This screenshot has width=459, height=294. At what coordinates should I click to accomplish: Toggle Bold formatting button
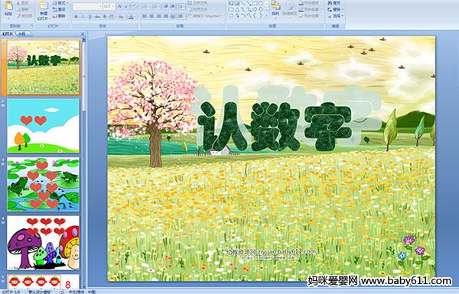pos(76,17)
